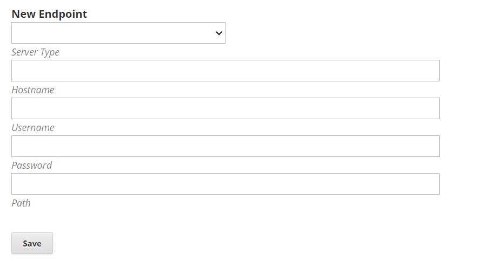Put focus in the username entry box
Screen dimensions: 497x261
[226, 108]
